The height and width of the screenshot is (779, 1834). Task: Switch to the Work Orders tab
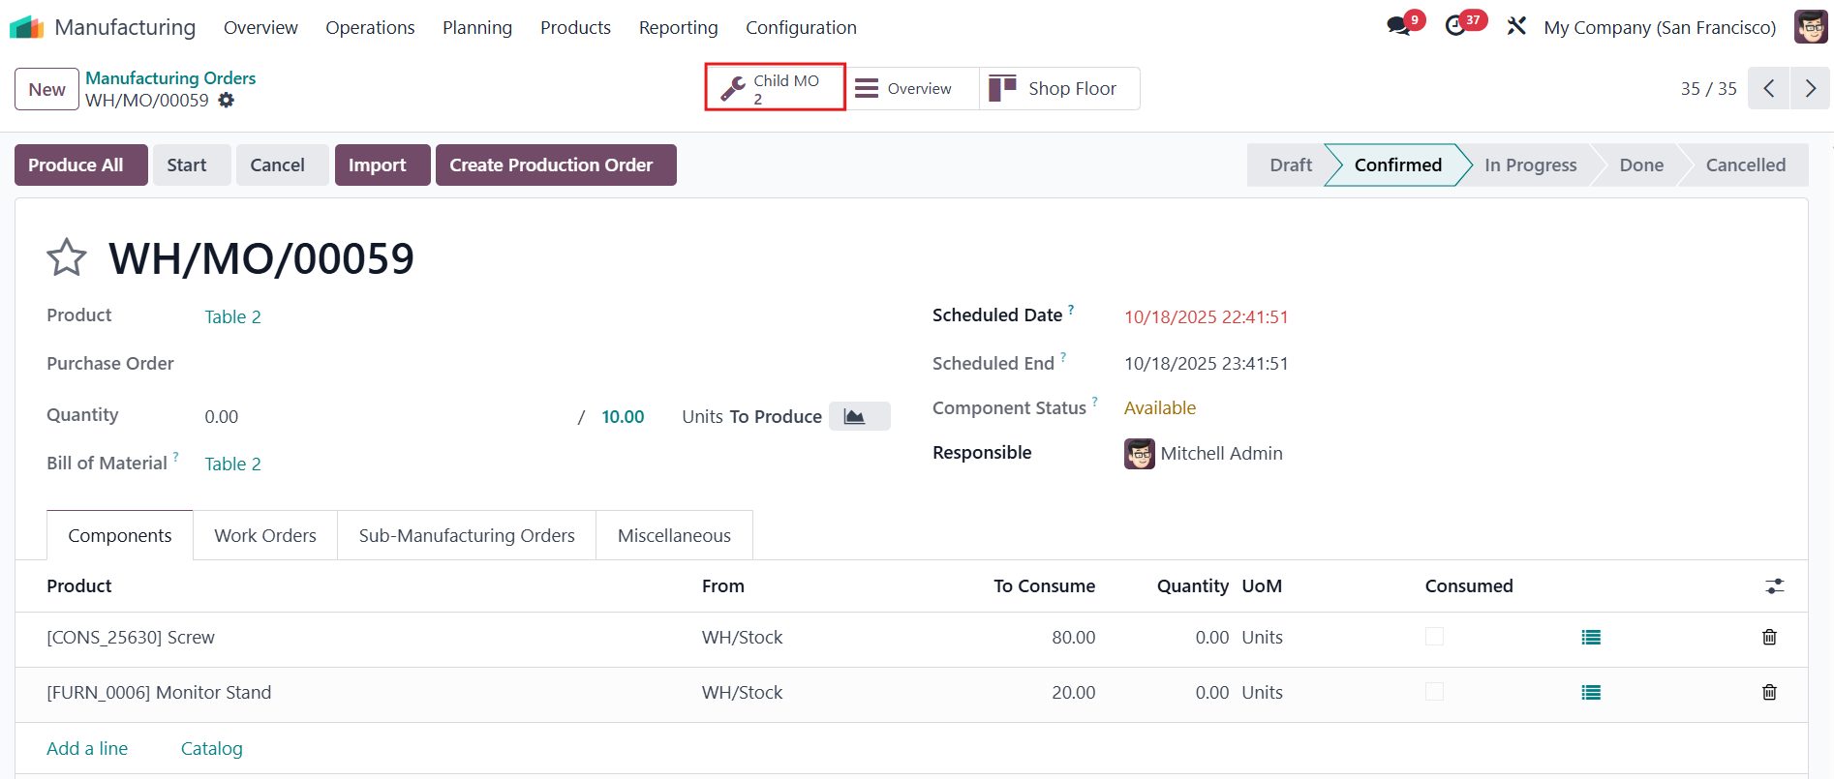[265, 536]
